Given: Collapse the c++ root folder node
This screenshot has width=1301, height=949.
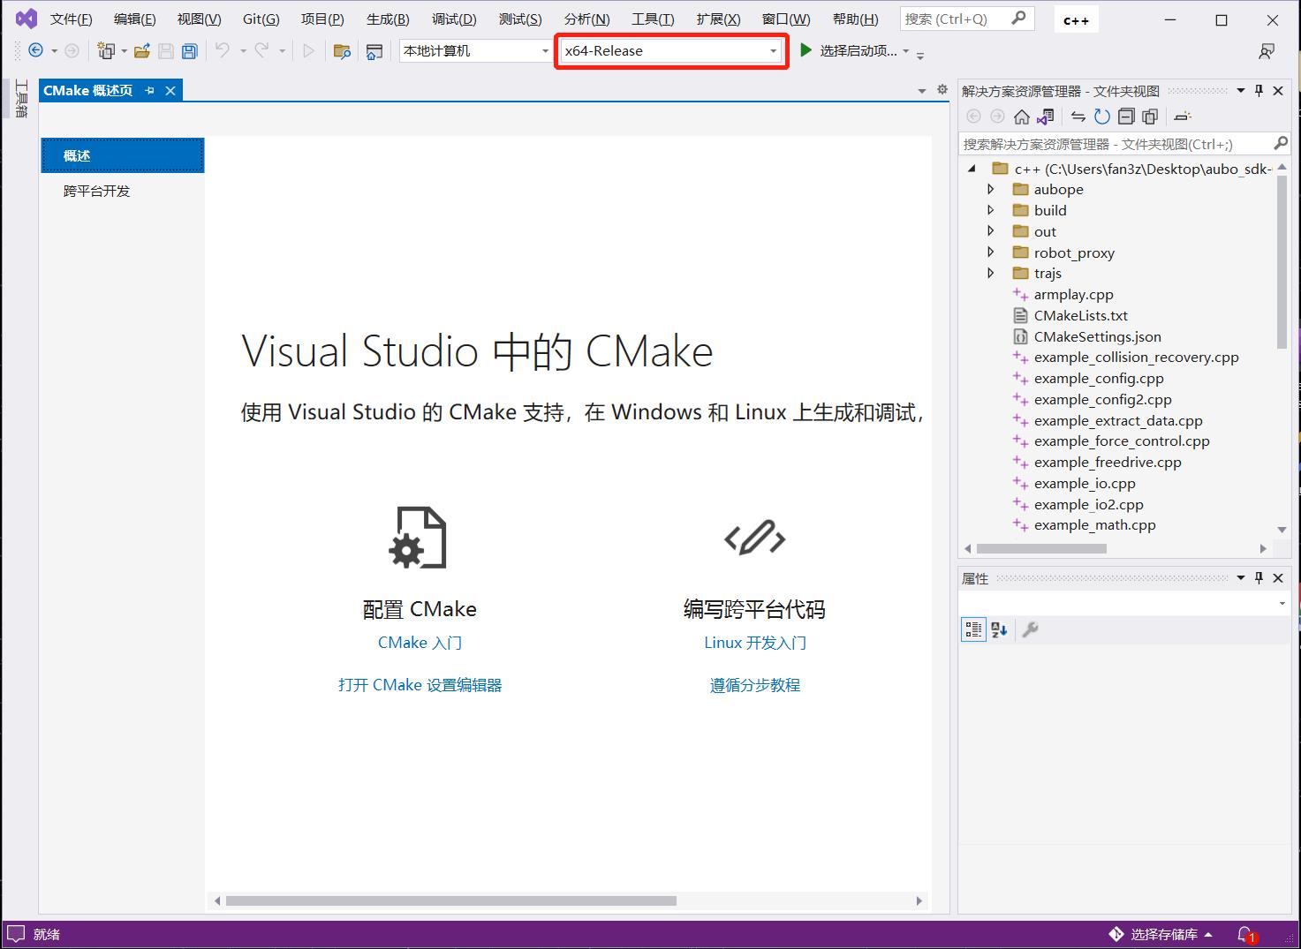Looking at the screenshot, I should click(x=972, y=169).
